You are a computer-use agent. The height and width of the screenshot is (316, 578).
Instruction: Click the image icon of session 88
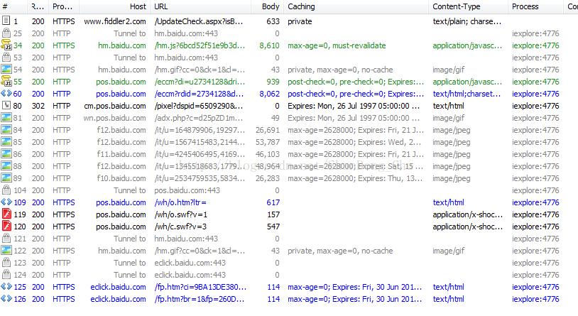click(x=6, y=166)
